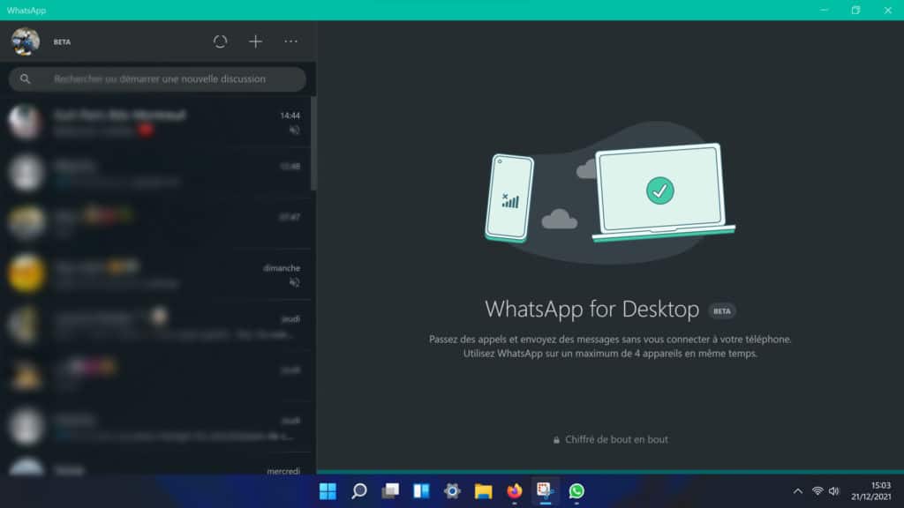Click the WhatsApp for Desktop heading
The image size is (904, 508).
[x=592, y=310]
